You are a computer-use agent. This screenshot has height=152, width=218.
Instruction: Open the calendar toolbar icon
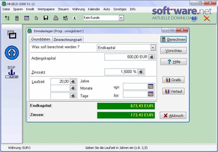point(27,18)
